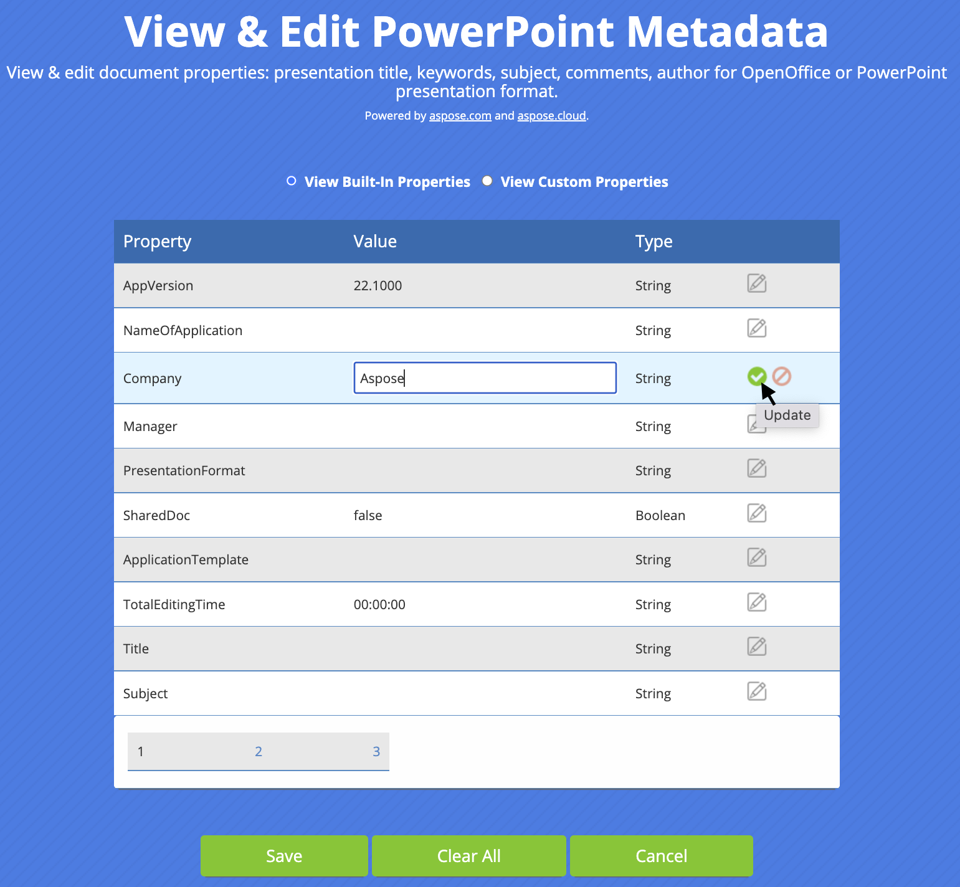This screenshot has height=887, width=960.
Task: Click the Clear All button
Action: click(x=468, y=856)
